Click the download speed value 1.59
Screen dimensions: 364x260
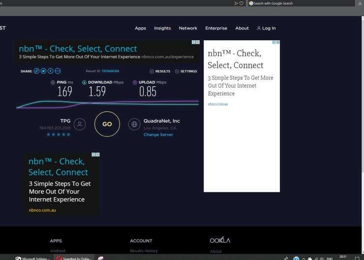pos(97,91)
